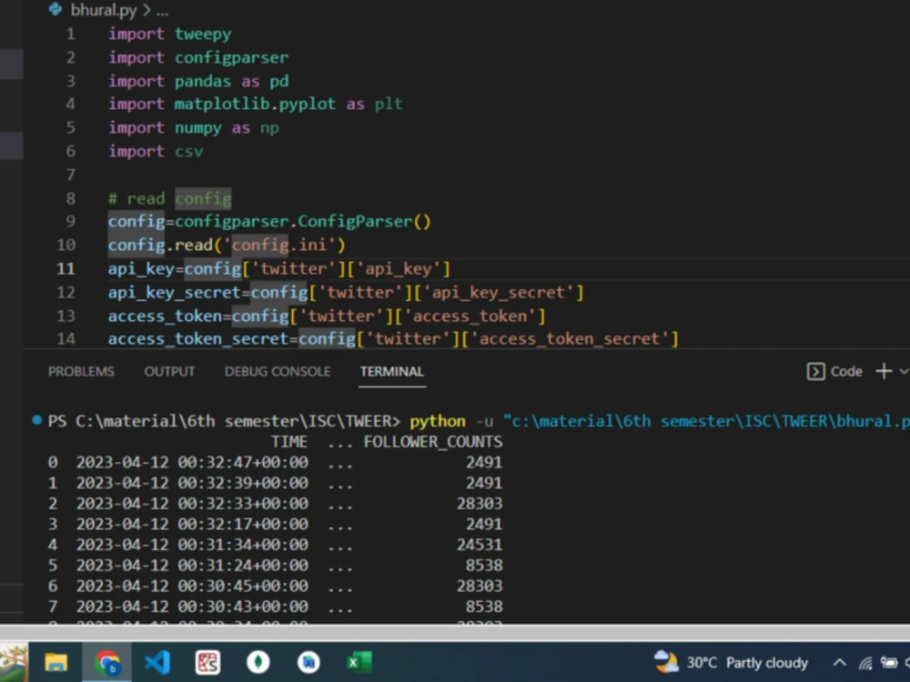
Task: Click FOLLOWER_COUNTS header in terminal output
Action: pyautogui.click(x=433, y=442)
